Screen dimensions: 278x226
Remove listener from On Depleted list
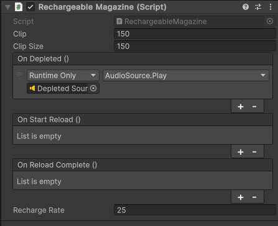point(254,107)
